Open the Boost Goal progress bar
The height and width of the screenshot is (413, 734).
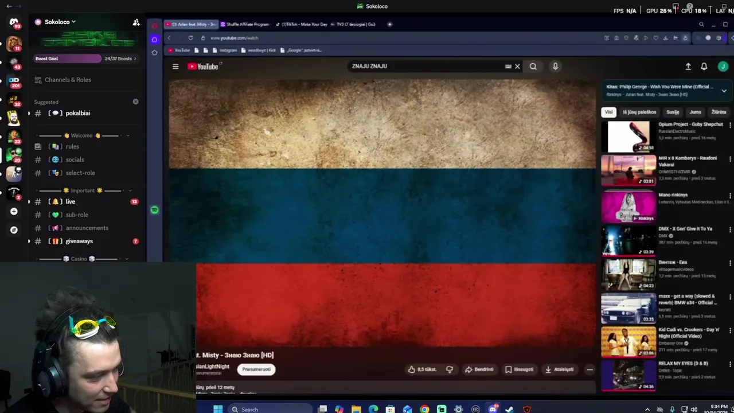pos(68,59)
